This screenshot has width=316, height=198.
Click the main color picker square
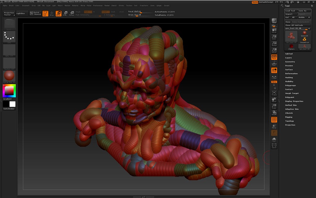coord(9,91)
